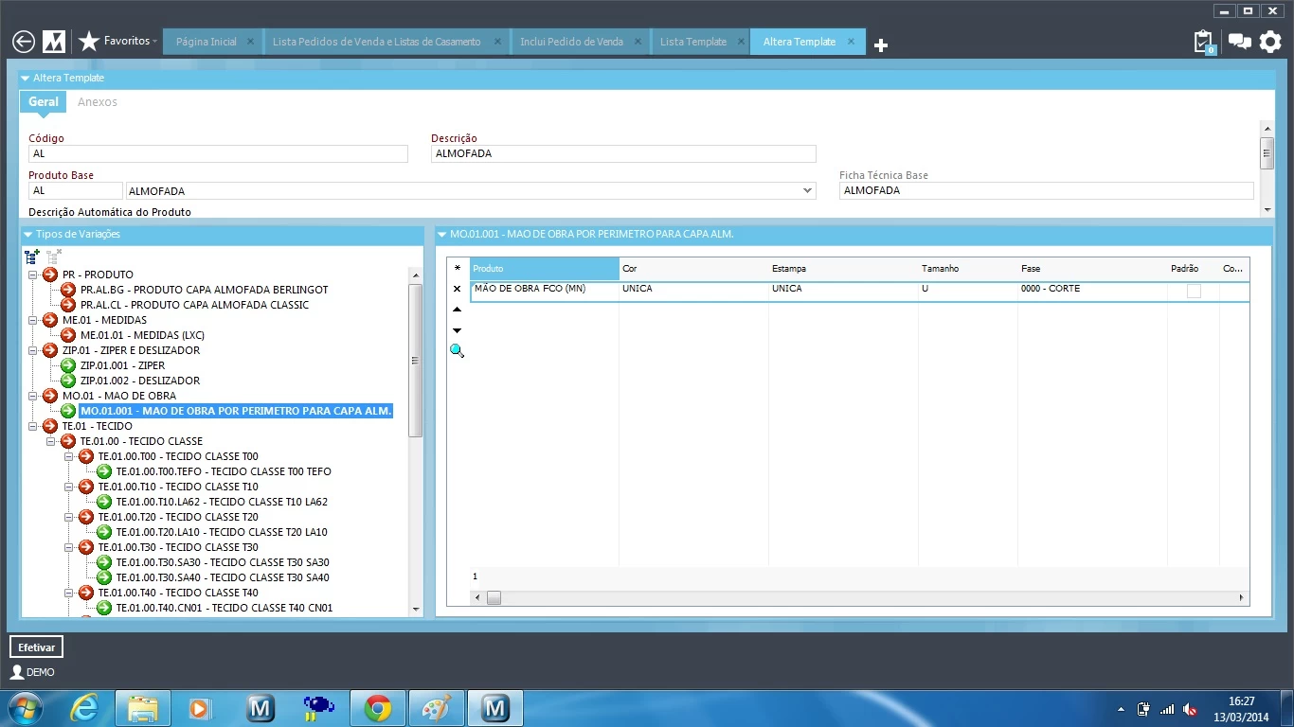Click the grid horizontal scrollbar thumb
This screenshot has width=1294, height=727.
(494, 598)
